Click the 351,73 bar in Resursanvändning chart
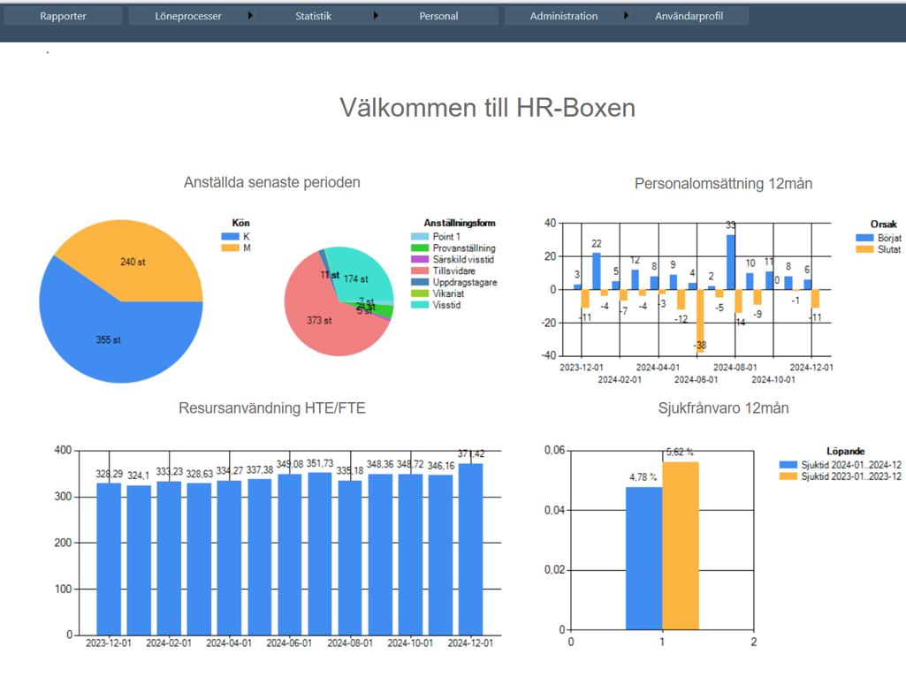This screenshot has width=906, height=685. tap(319, 553)
